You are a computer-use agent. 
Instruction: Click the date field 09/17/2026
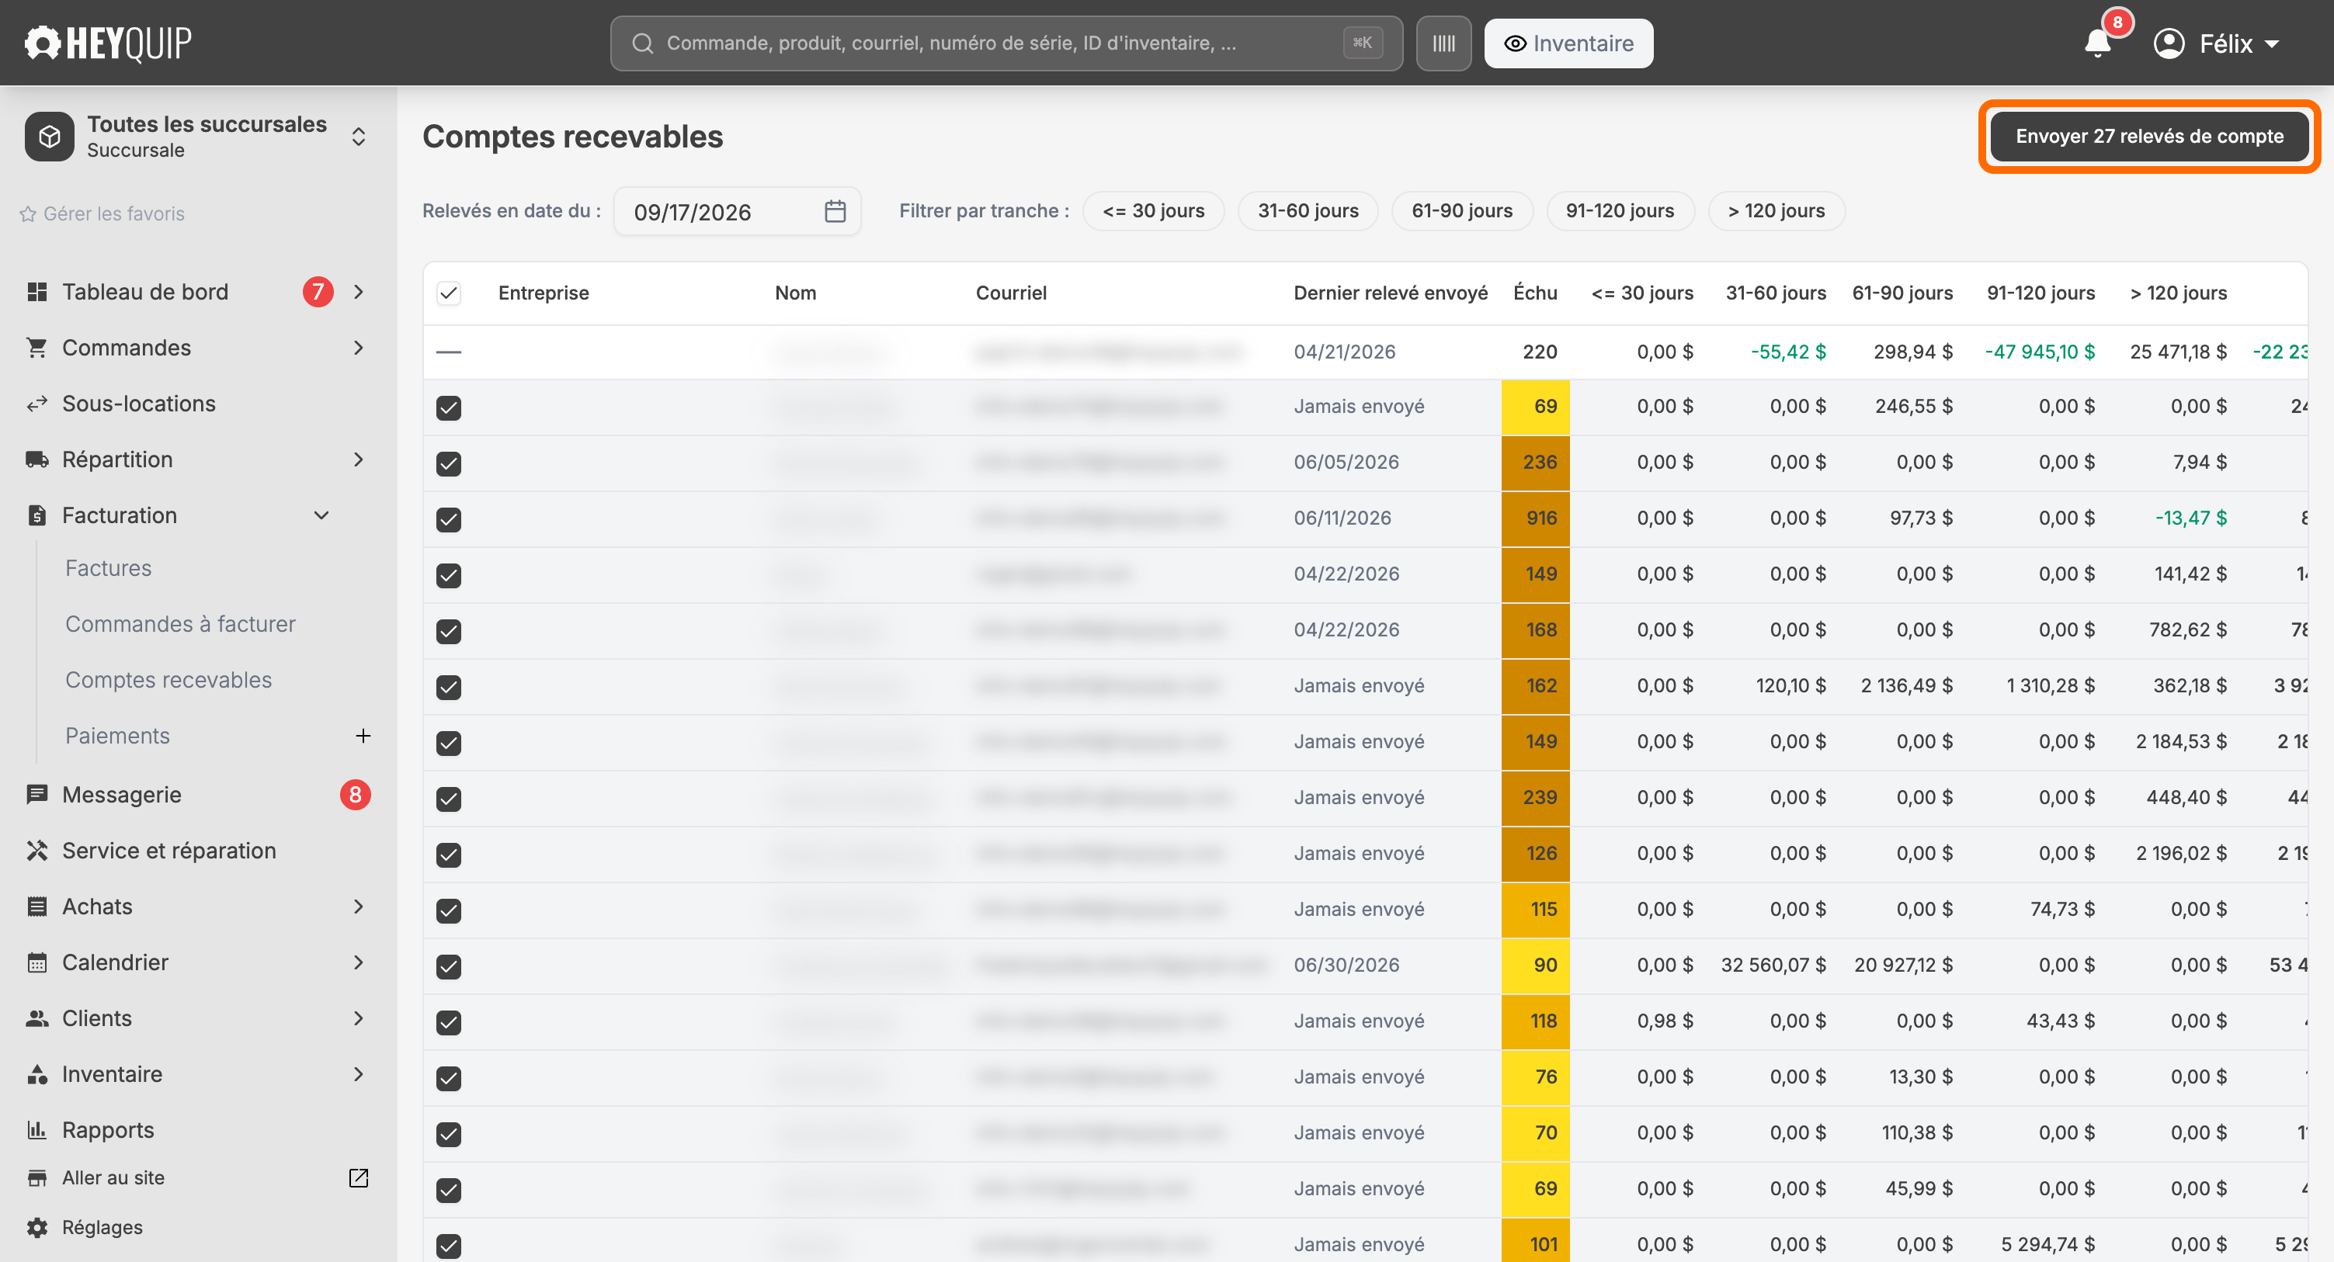tap(738, 211)
